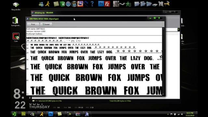The height and width of the screenshot is (117, 208).
Task: Open the Recycle Bin desktop icon
Action: pos(16,6)
